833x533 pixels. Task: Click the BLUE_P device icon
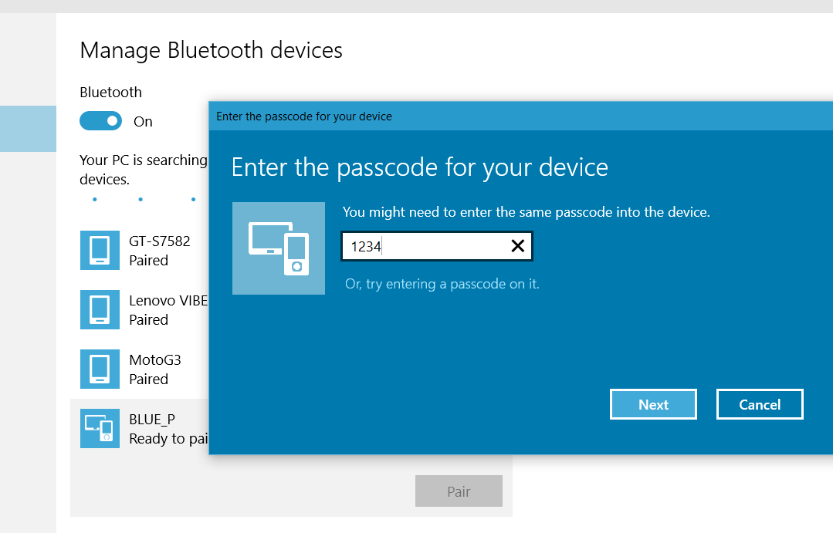(x=100, y=428)
